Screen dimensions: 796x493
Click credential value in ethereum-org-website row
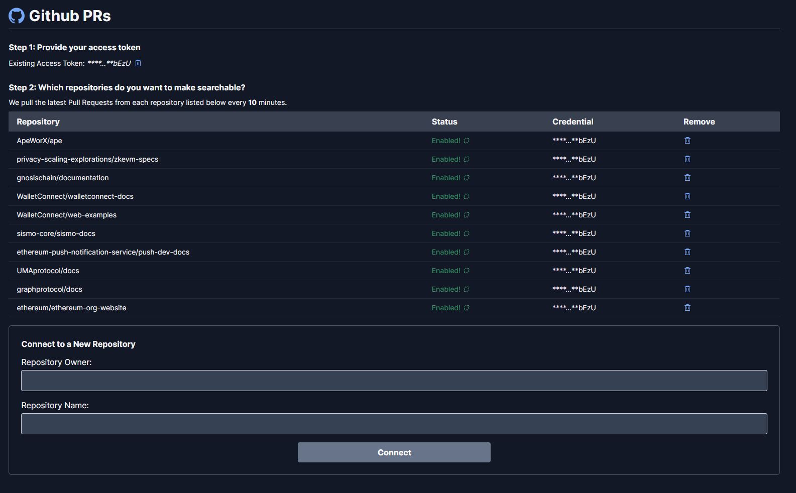pyautogui.click(x=574, y=308)
